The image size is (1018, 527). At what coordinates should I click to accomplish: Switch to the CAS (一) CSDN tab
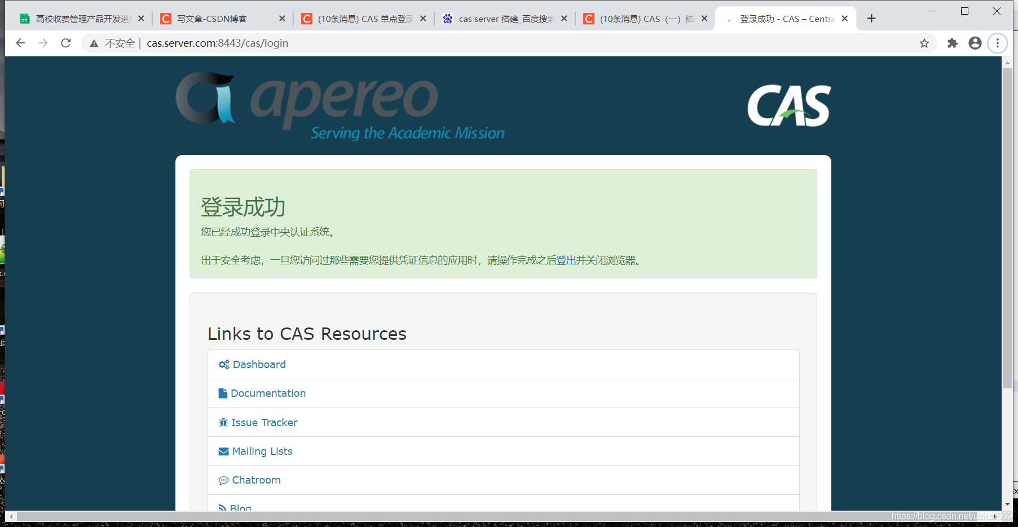[646, 19]
